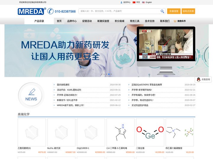Select the Chinese flag icon
This screenshot has width=213, height=159.
point(134,2)
